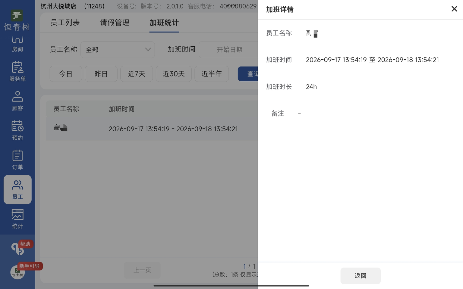Open the 服务单 service order sidebar icon

17,72
